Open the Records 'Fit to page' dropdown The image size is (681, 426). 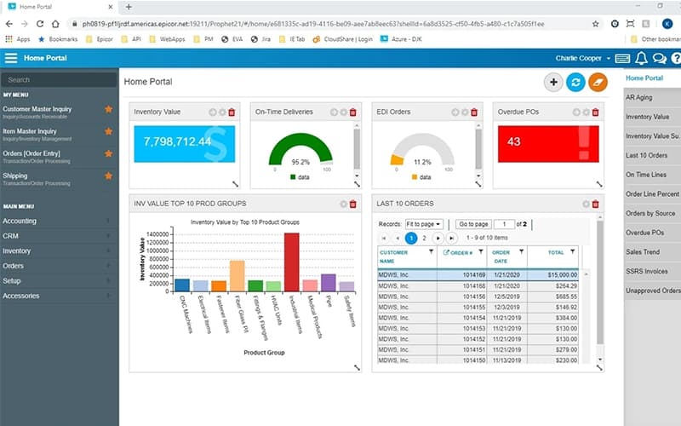pos(423,223)
